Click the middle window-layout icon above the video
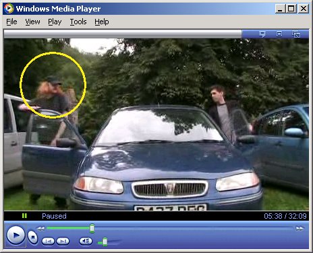Screen dimensions: 313x253 tap(279, 34)
